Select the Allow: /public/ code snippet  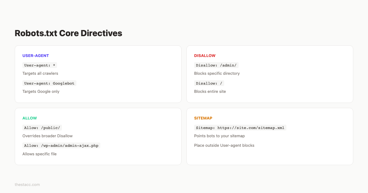coord(42,127)
